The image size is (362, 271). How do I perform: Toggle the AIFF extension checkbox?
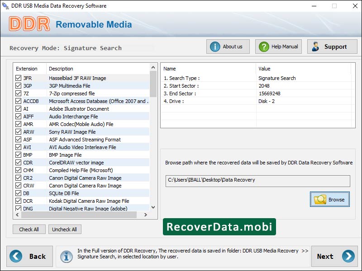(x=18, y=117)
